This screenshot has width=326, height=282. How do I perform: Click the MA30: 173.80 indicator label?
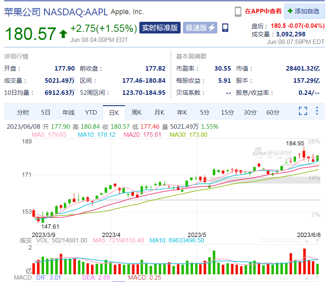[189, 135]
